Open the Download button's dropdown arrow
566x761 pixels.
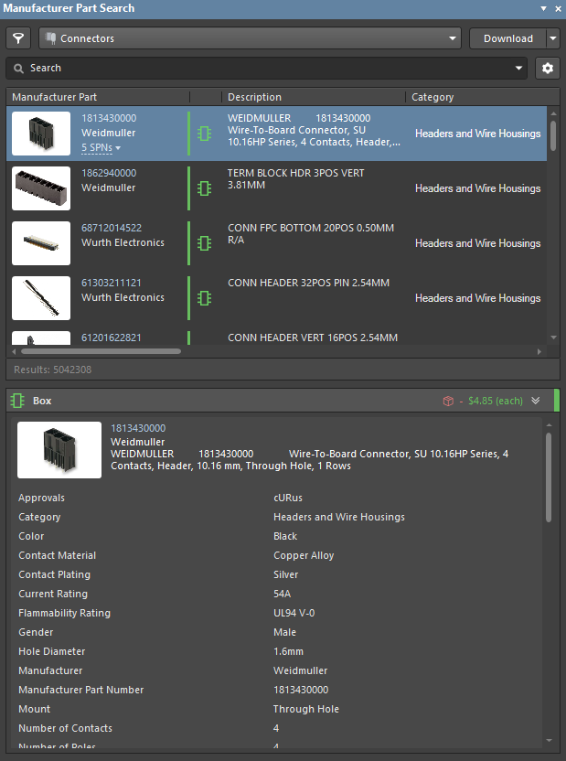(553, 38)
